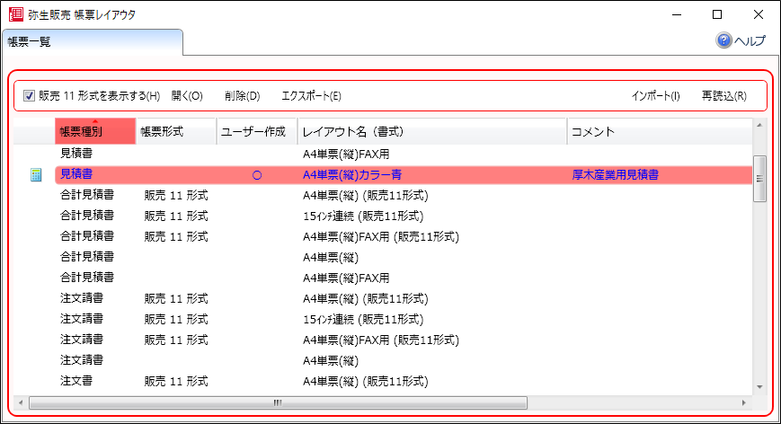
Task: Sort by ユーザー作成 column header
Action: click(x=257, y=131)
